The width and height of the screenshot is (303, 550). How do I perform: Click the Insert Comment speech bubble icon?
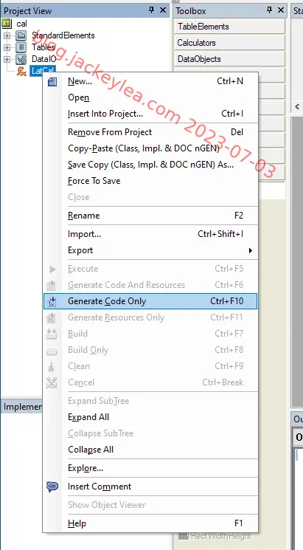pos(52,487)
